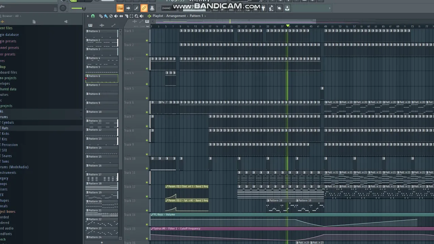Open the Toms folder in the browser
434x244 pixels.
5,161
